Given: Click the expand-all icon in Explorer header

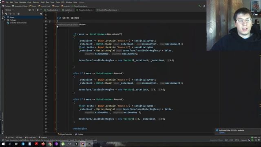Looking at the screenshot, I should click(x=33, y=10).
